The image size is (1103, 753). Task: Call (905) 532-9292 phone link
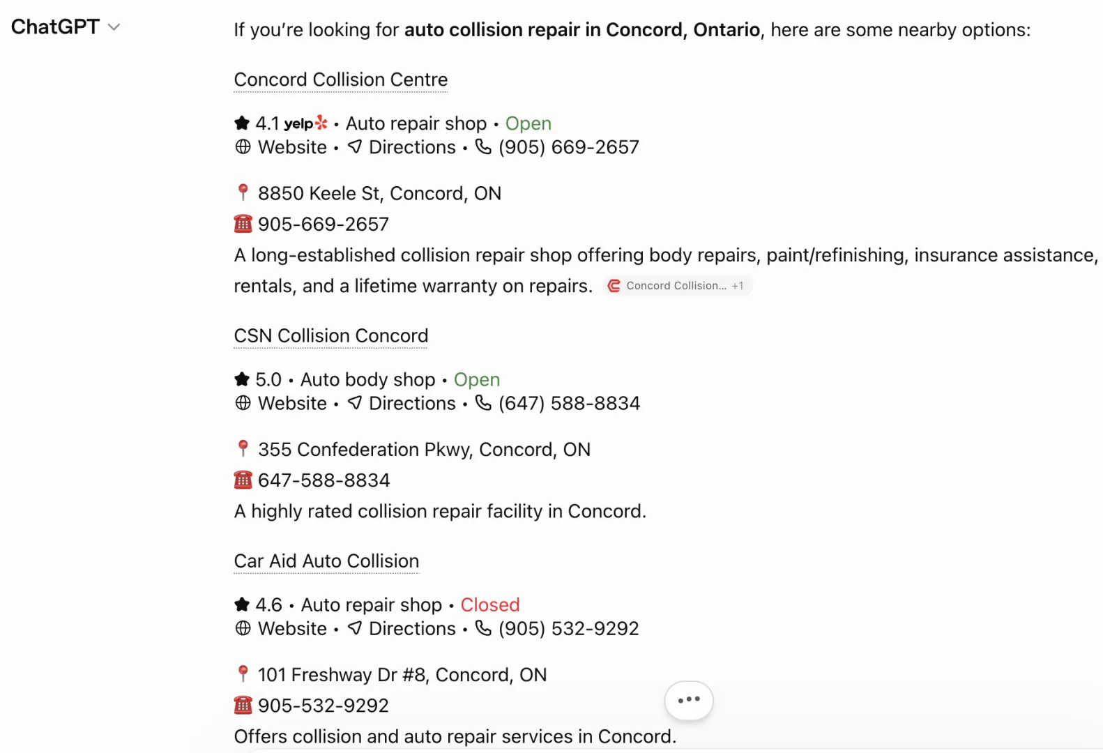pyautogui.click(x=557, y=628)
